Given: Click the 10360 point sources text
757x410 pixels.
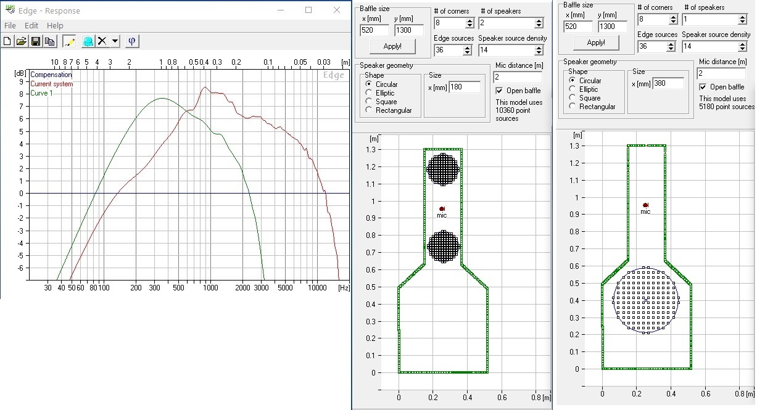Looking at the screenshot, I should point(519,110).
